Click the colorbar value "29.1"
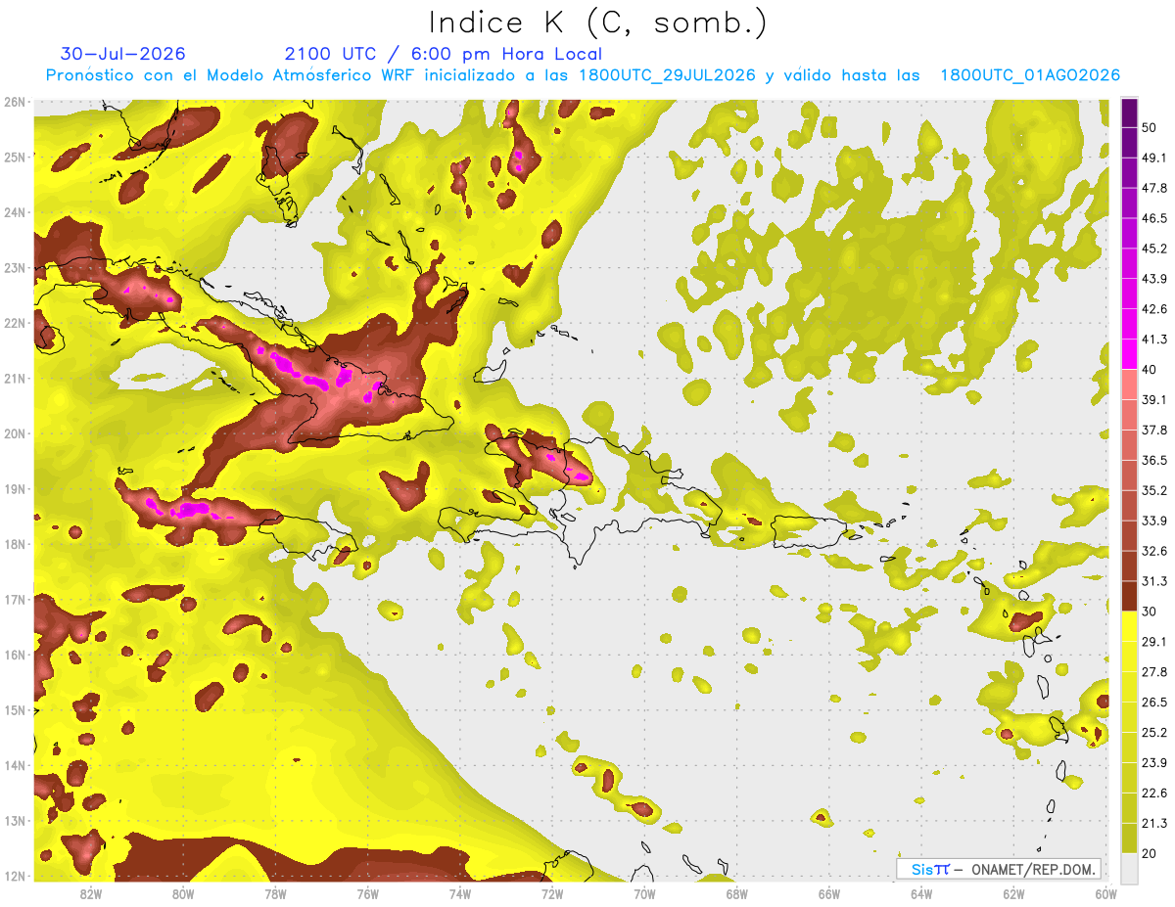 tap(1153, 642)
